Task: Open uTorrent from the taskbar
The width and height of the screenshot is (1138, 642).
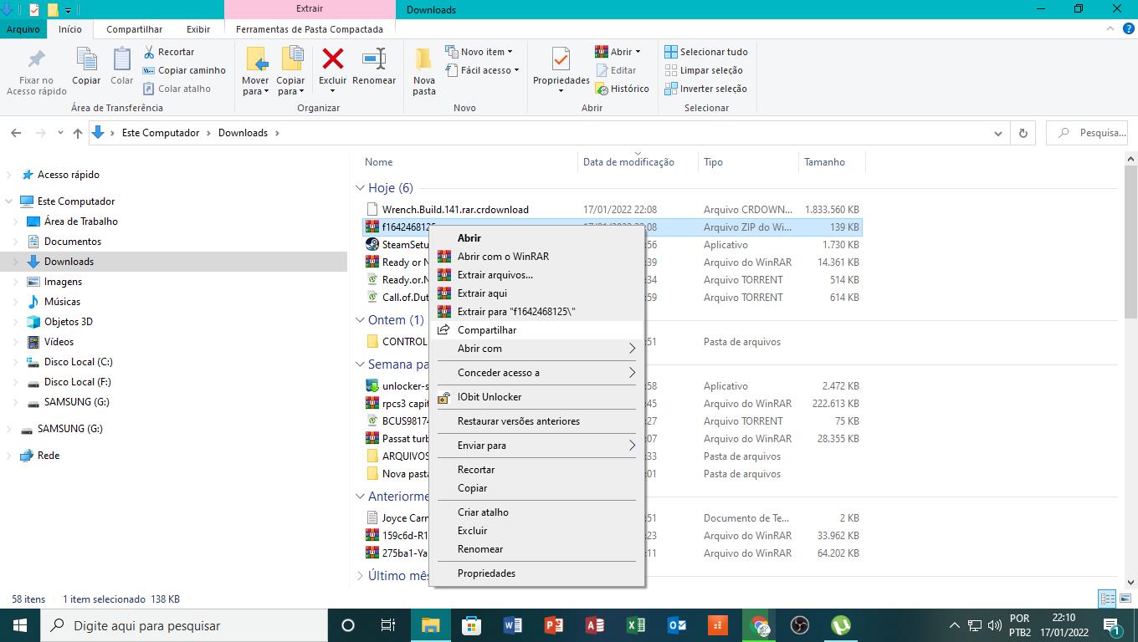Action: pyautogui.click(x=841, y=625)
